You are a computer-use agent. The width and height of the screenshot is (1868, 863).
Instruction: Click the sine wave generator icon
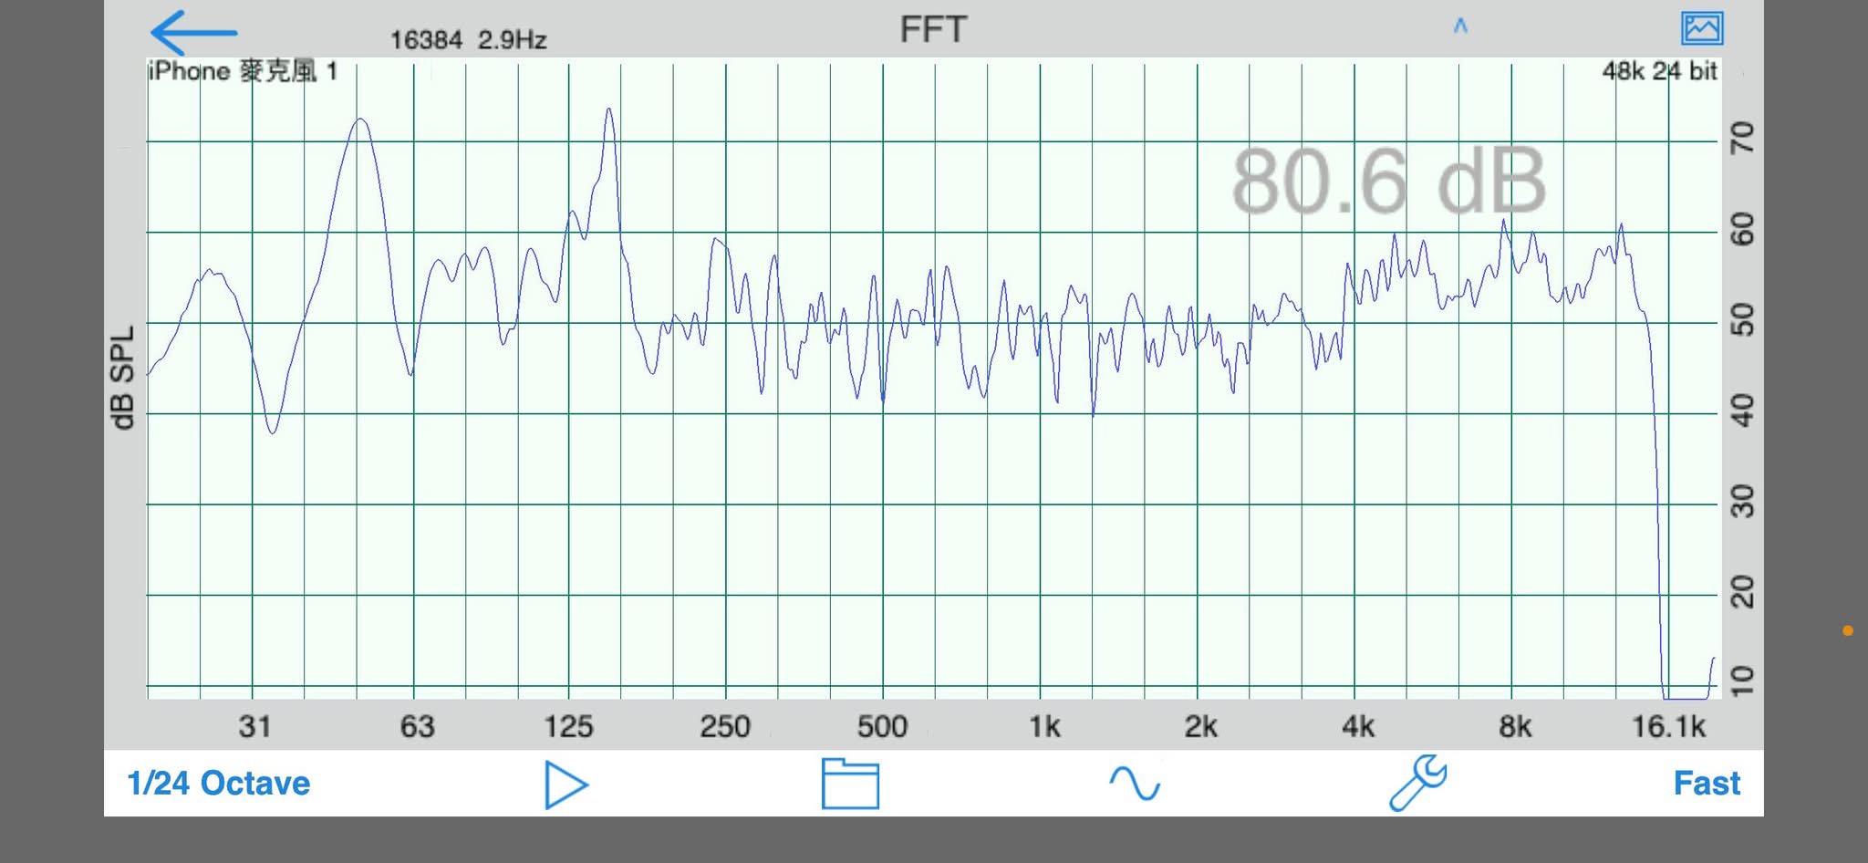[1134, 784]
